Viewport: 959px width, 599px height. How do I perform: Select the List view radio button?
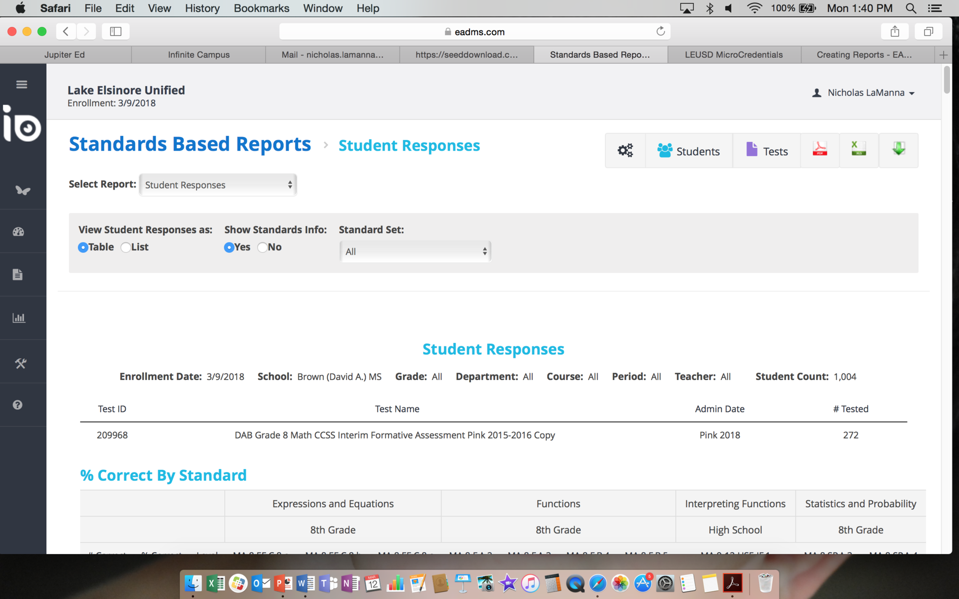point(125,247)
